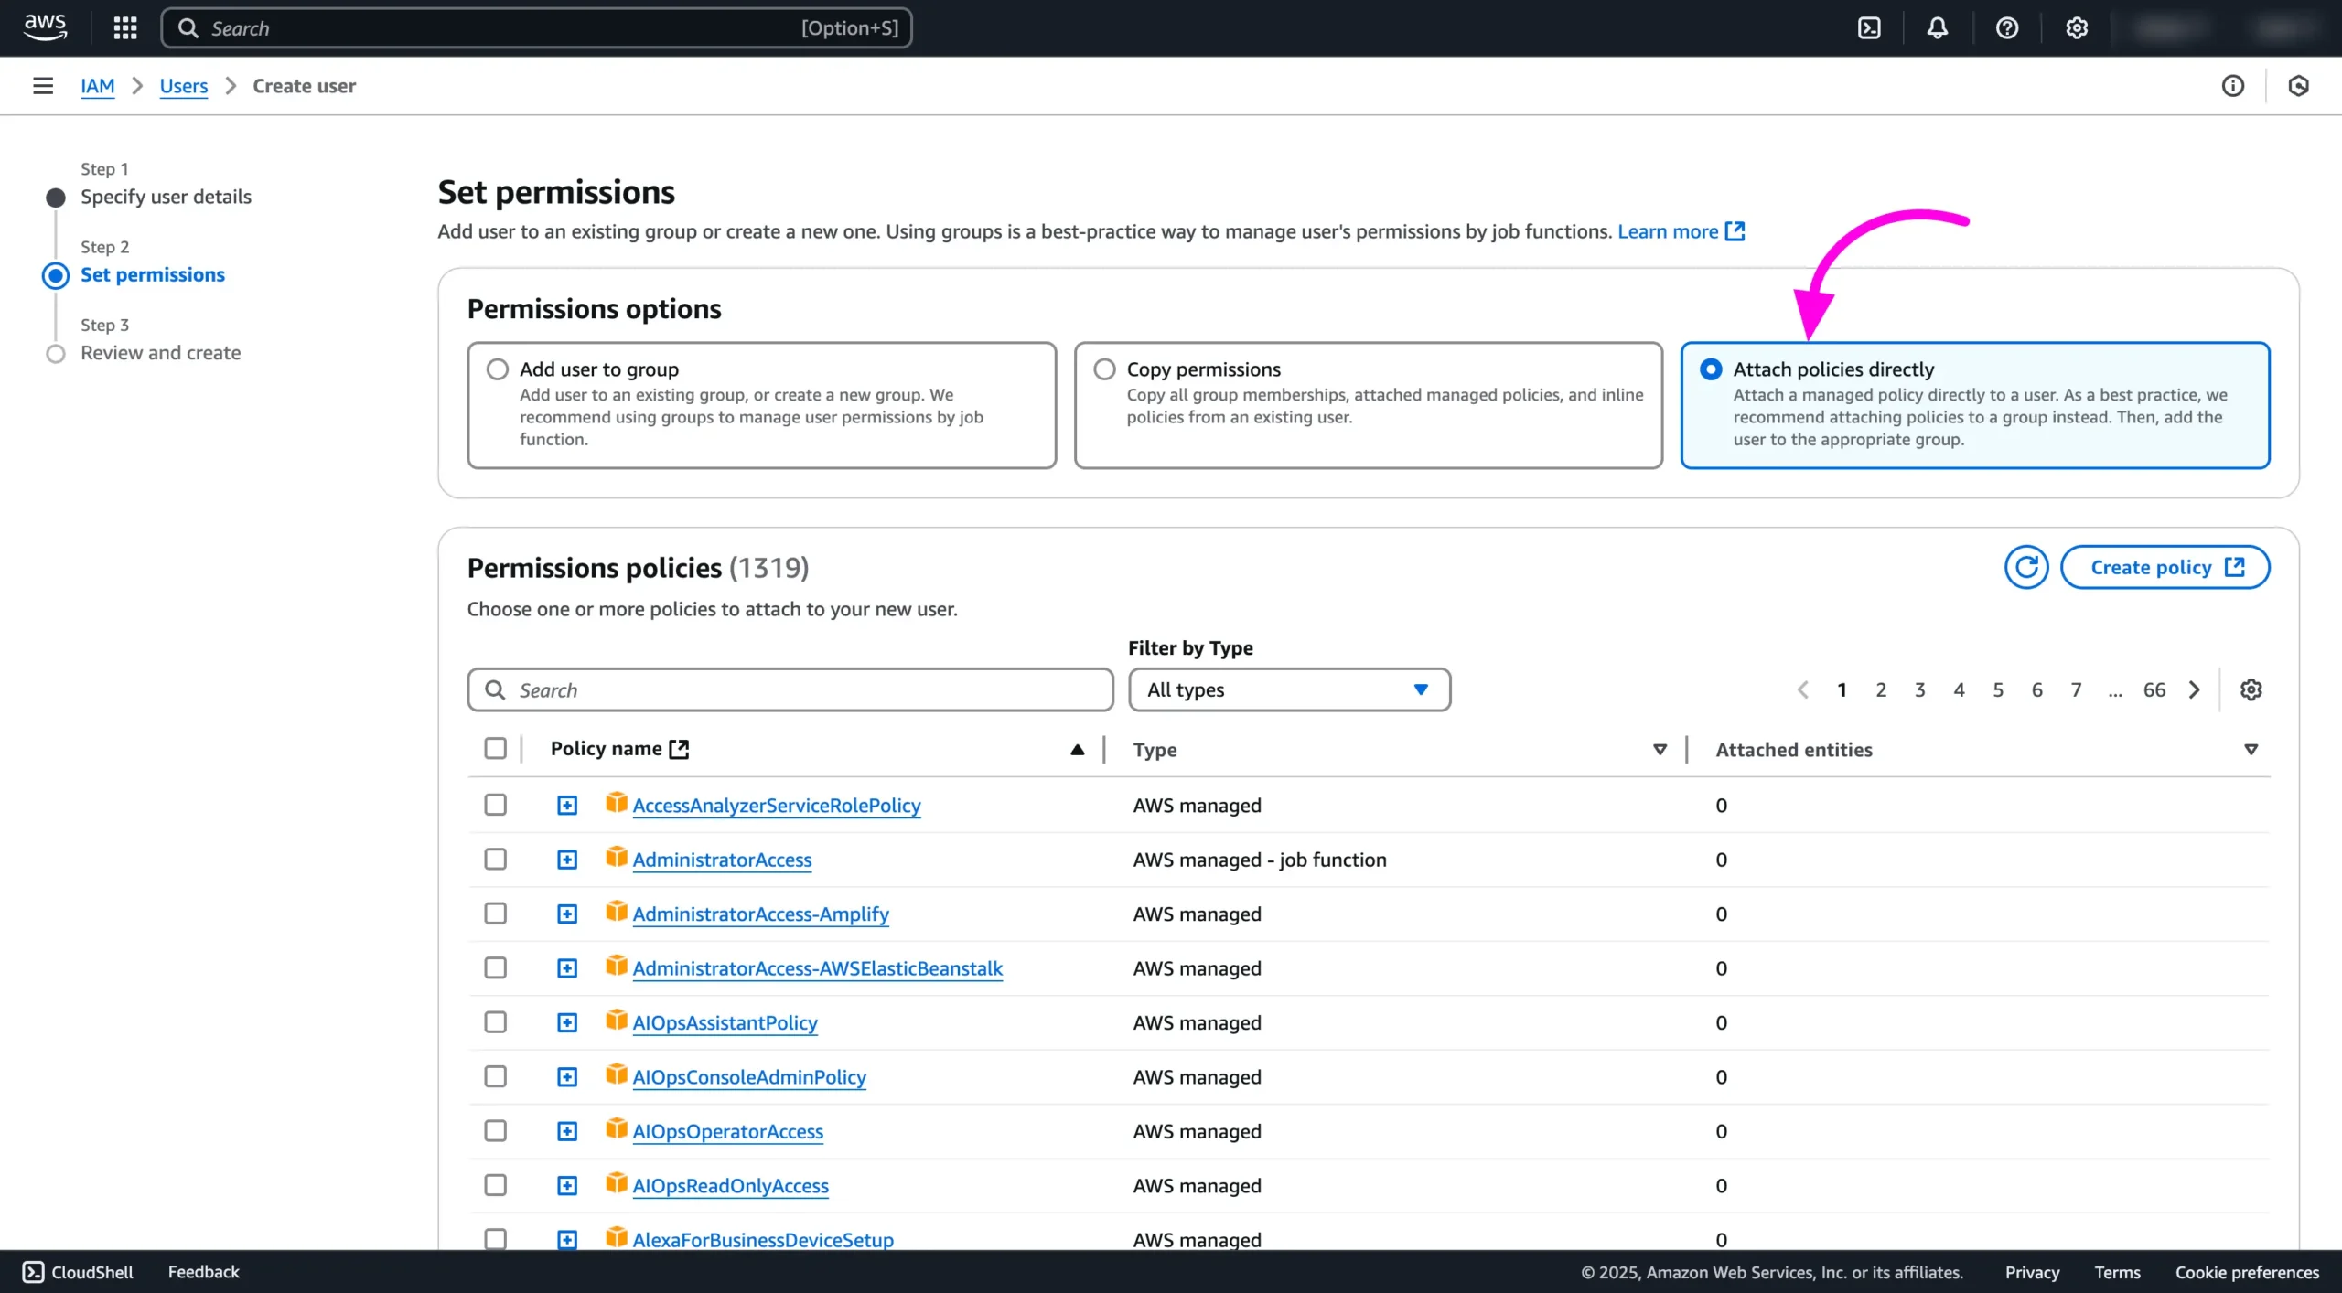Open the notifications bell icon
Viewport: 2342px width, 1293px height.
coord(1938,28)
